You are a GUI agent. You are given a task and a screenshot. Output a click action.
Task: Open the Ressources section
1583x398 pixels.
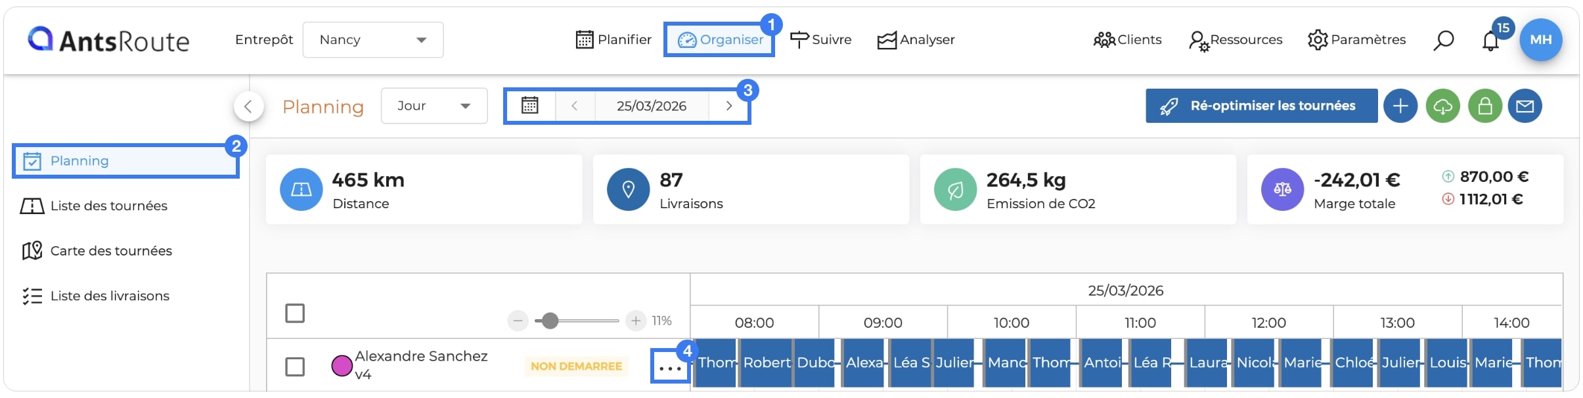(x=1236, y=40)
